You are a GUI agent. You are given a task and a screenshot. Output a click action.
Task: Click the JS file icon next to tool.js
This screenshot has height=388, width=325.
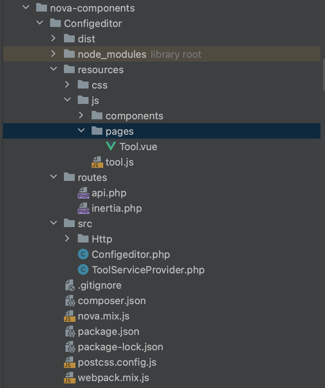click(96, 162)
